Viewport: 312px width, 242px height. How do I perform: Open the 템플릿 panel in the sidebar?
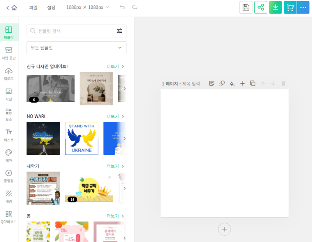(9, 32)
